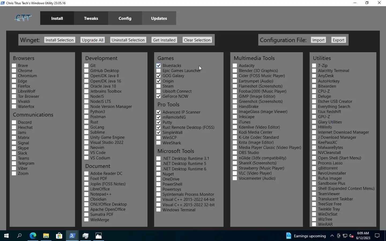Select the WinRAR checkbox
386x241 pixels.
(x=314, y=224)
